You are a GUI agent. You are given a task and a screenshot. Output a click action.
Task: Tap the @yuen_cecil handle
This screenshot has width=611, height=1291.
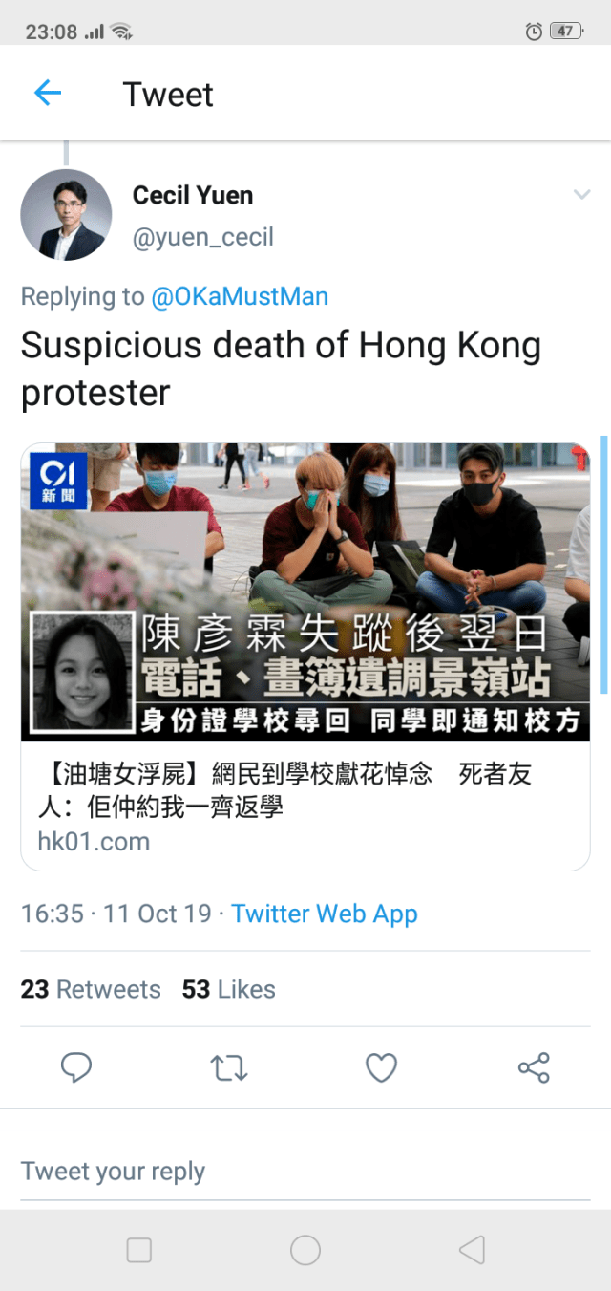(x=202, y=238)
